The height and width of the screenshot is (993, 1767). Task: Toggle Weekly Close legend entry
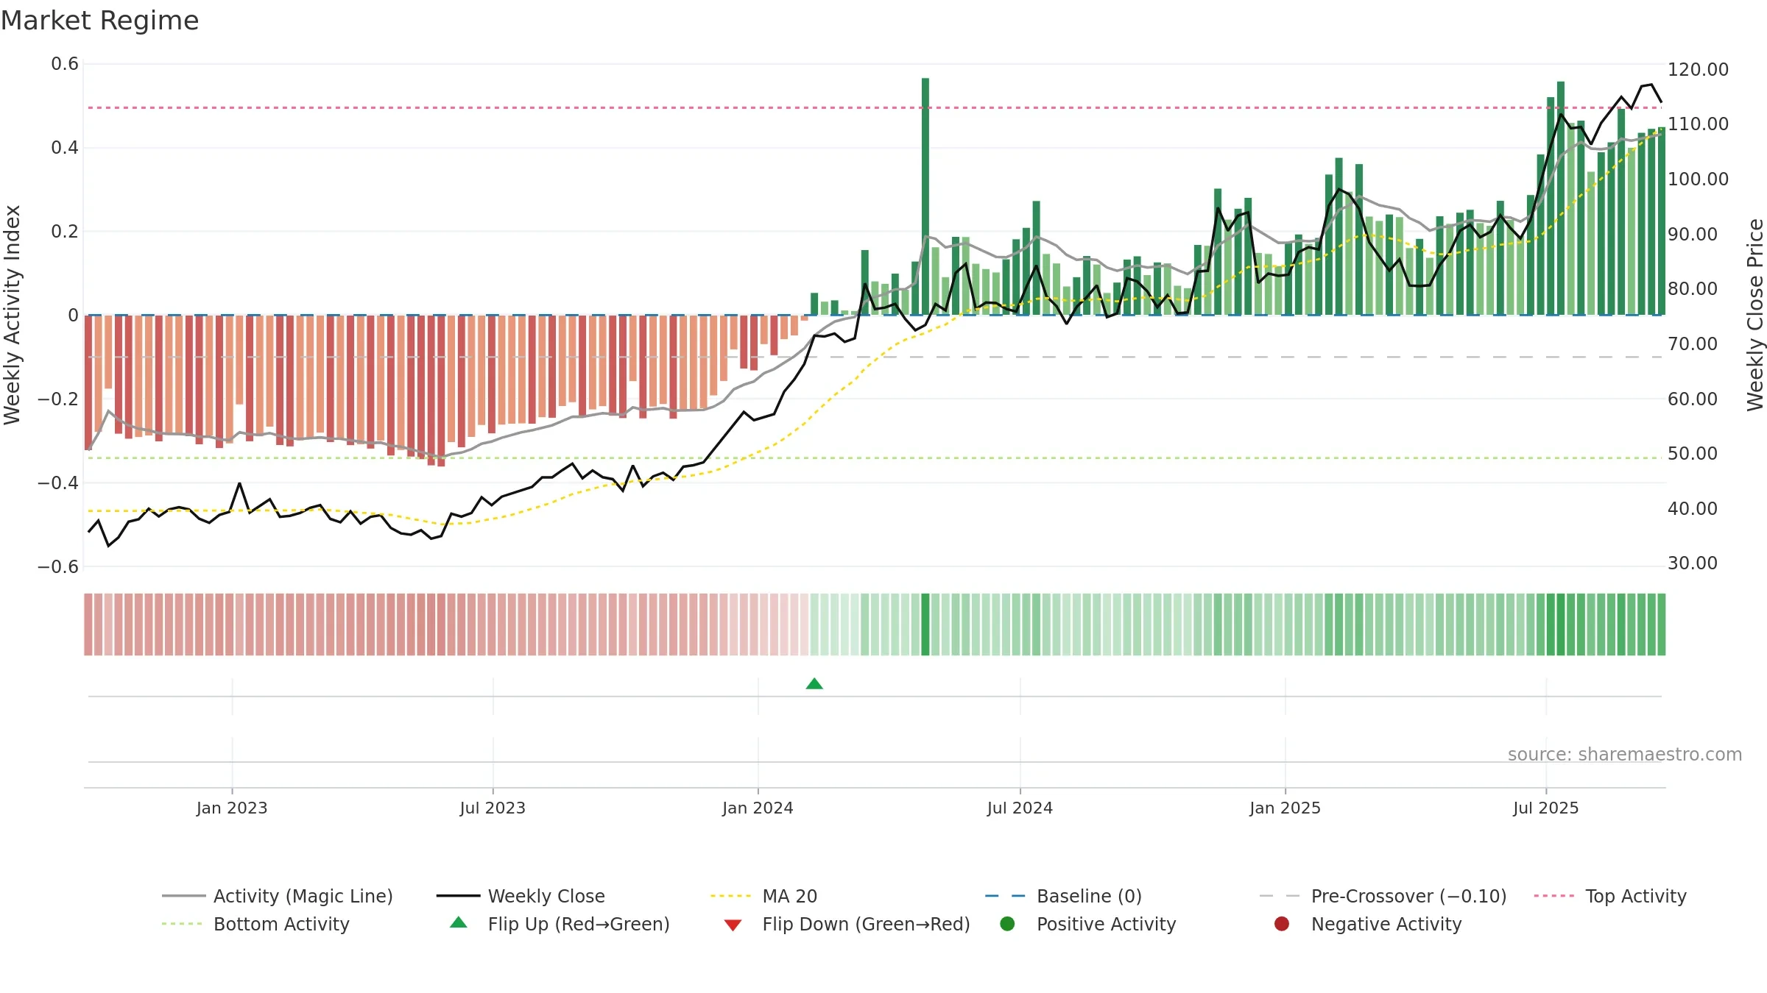pos(521,896)
